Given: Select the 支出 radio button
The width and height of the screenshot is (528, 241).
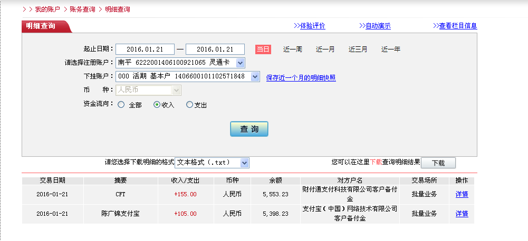Looking at the screenshot, I should 190,105.
